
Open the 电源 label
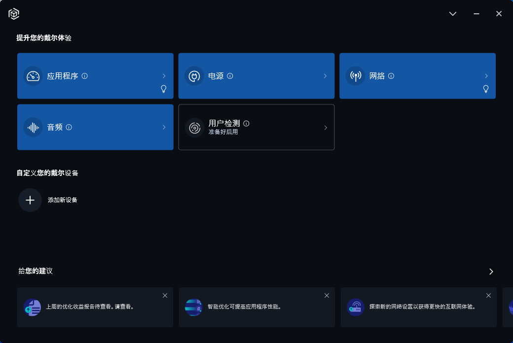(x=216, y=76)
